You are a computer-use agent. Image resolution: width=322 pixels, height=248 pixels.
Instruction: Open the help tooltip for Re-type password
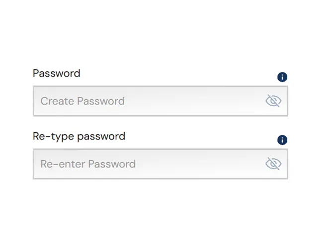[282, 140]
